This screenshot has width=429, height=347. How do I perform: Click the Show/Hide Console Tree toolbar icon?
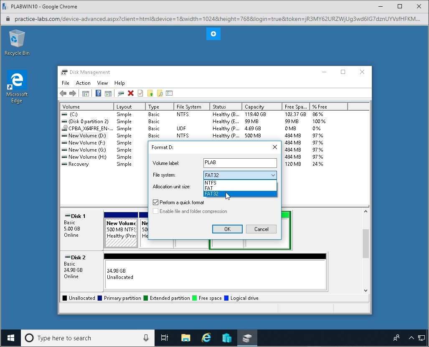pyautogui.click(x=86, y=94)
